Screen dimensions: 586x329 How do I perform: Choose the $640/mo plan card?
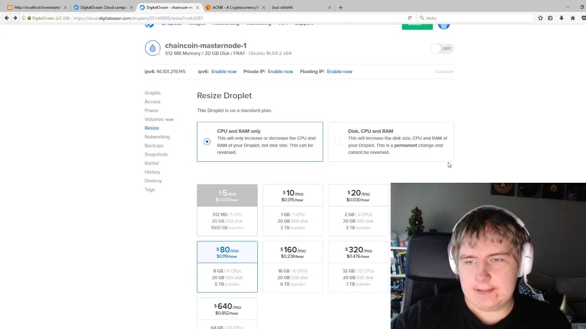[227, 313]
